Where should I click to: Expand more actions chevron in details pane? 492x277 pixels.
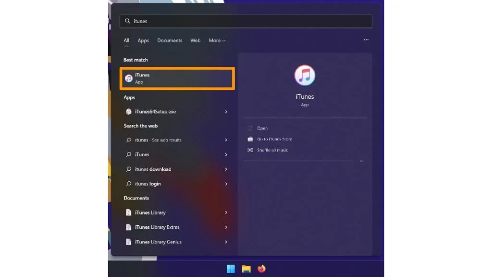click(x=361, y=161)
